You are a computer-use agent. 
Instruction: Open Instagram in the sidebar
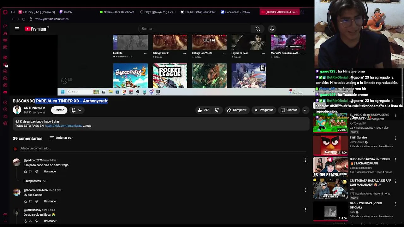5,85
